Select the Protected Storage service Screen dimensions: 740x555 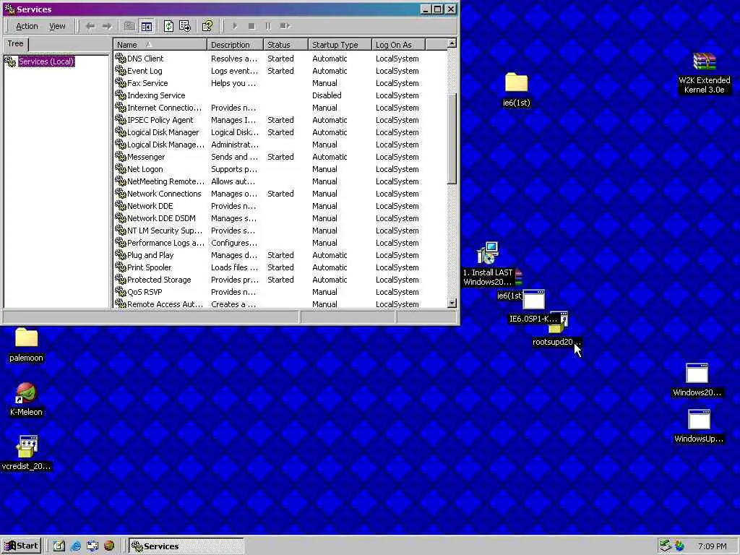[159, 280]
